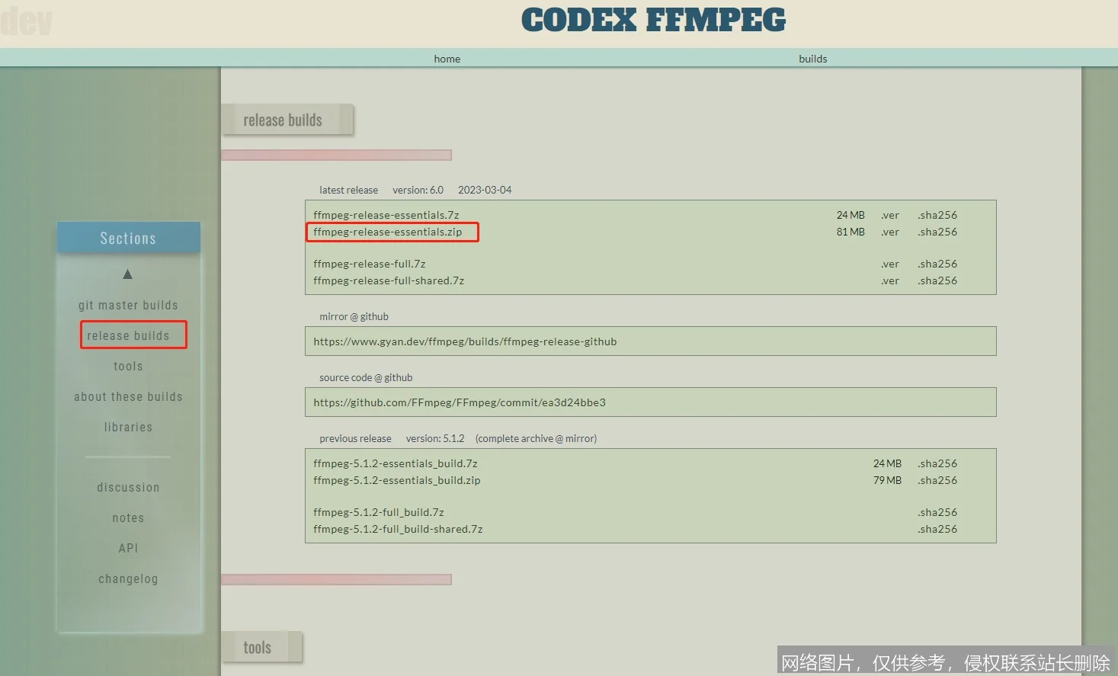
Task: Open .ver link for release-essentials.7z
Action: 890,215
